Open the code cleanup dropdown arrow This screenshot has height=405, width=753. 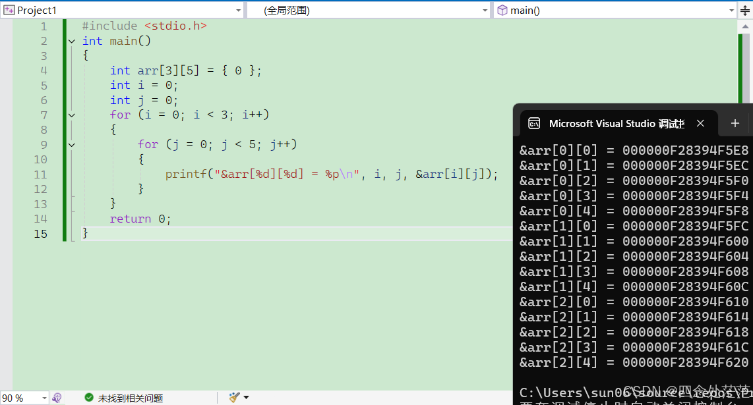pyautogui.click(x=247, y=397)
